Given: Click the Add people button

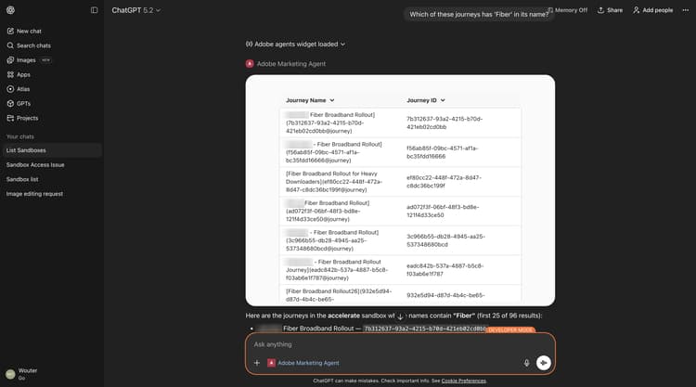Looking at the screenshot, I should click(x=653, y=10).
